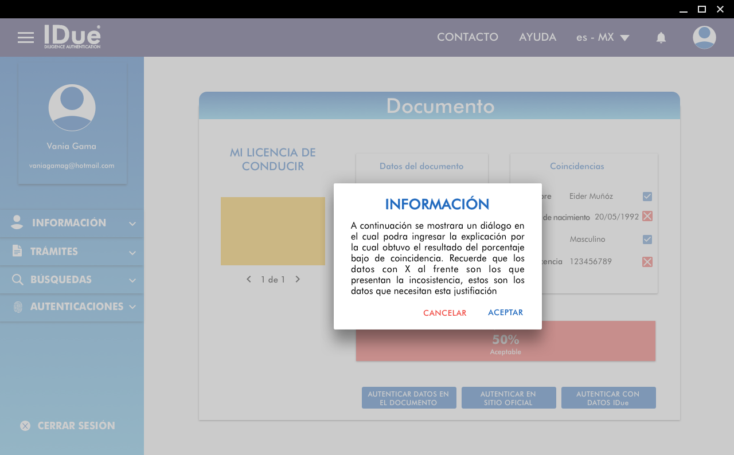Open the hamburger menu icon

[26, 38]
